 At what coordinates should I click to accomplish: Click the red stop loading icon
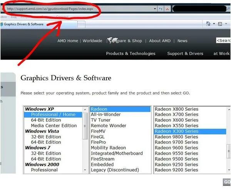pos(167,9)
